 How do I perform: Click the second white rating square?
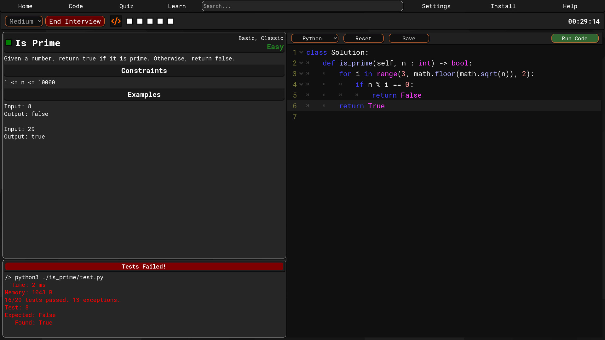click(140, 21)
